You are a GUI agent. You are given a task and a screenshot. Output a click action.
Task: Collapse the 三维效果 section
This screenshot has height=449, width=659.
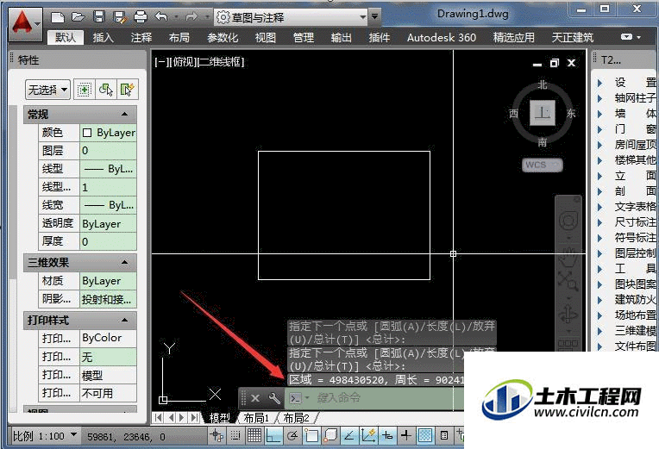(x=124, y=262)
